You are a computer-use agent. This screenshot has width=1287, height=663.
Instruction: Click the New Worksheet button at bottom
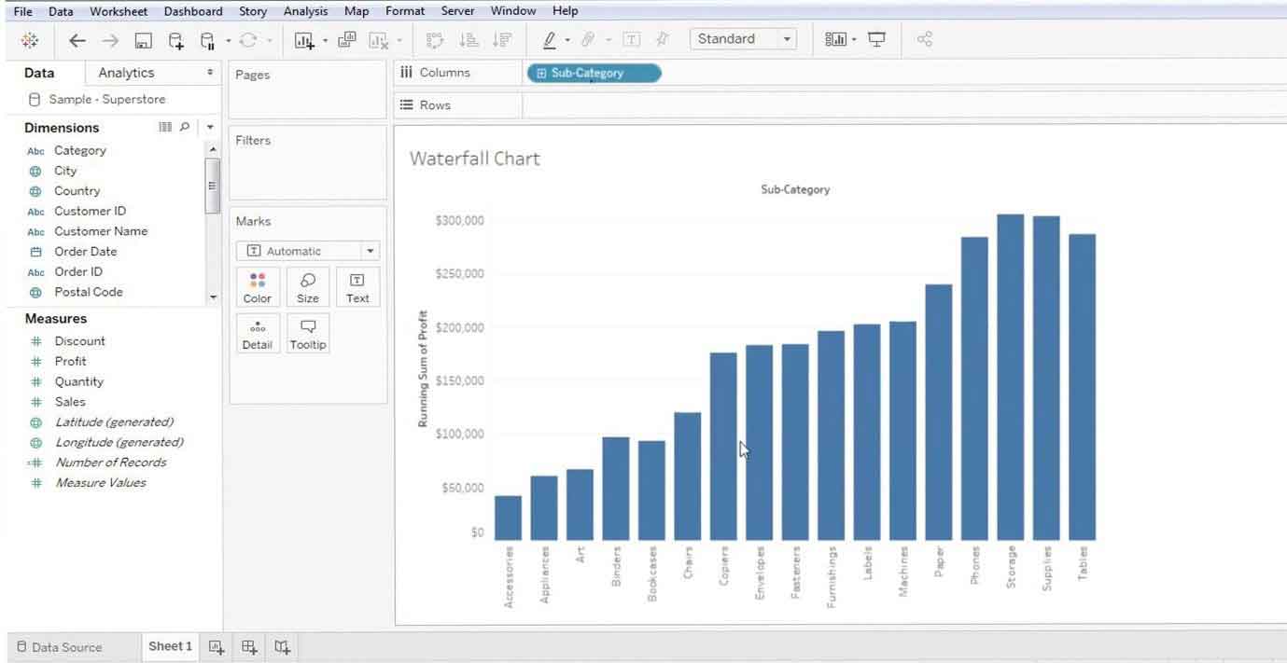[x=216, y=646]
